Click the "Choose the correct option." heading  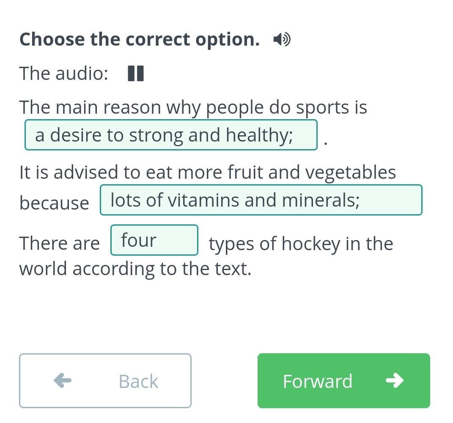pos(140,39)
